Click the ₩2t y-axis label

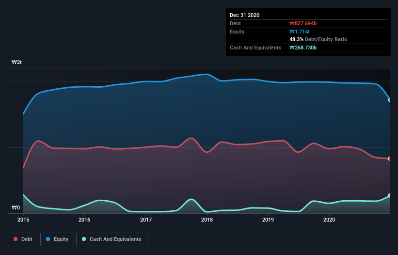17,62
